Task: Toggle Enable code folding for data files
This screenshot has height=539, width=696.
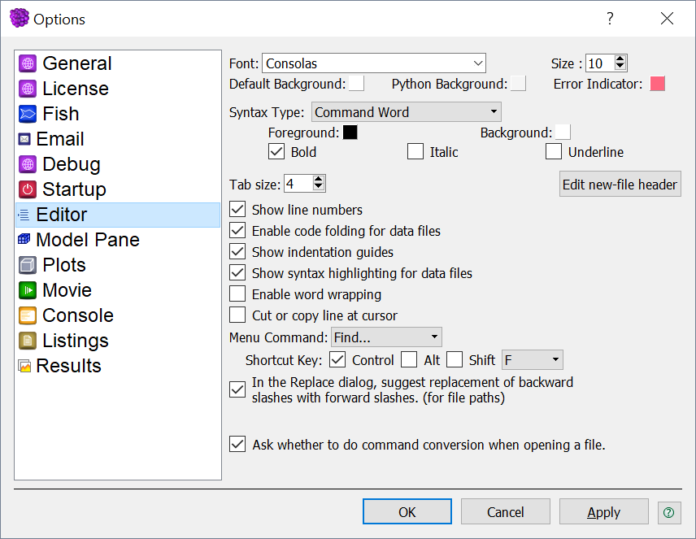Action: click(x=237, y=230)
